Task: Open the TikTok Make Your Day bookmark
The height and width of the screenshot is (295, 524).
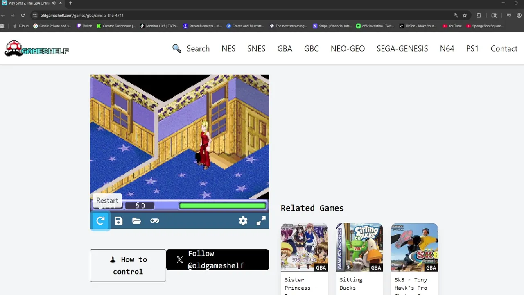Action: pyautogui.click(x=418, y=26)
